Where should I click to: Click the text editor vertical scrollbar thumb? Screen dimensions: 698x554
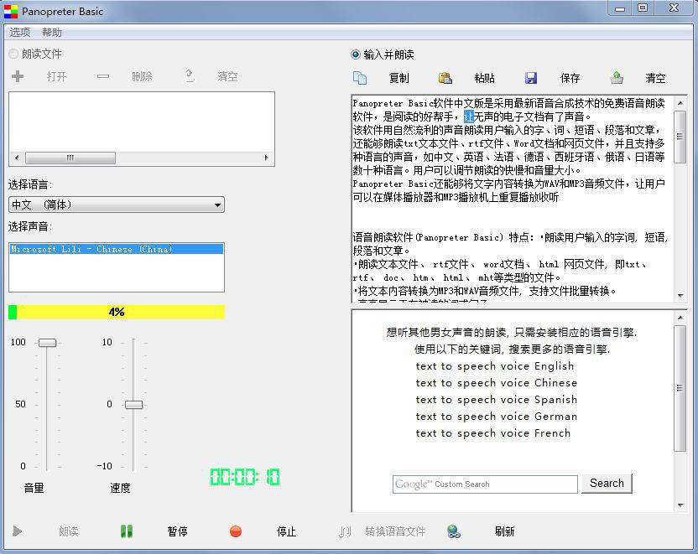pos(680,137)
